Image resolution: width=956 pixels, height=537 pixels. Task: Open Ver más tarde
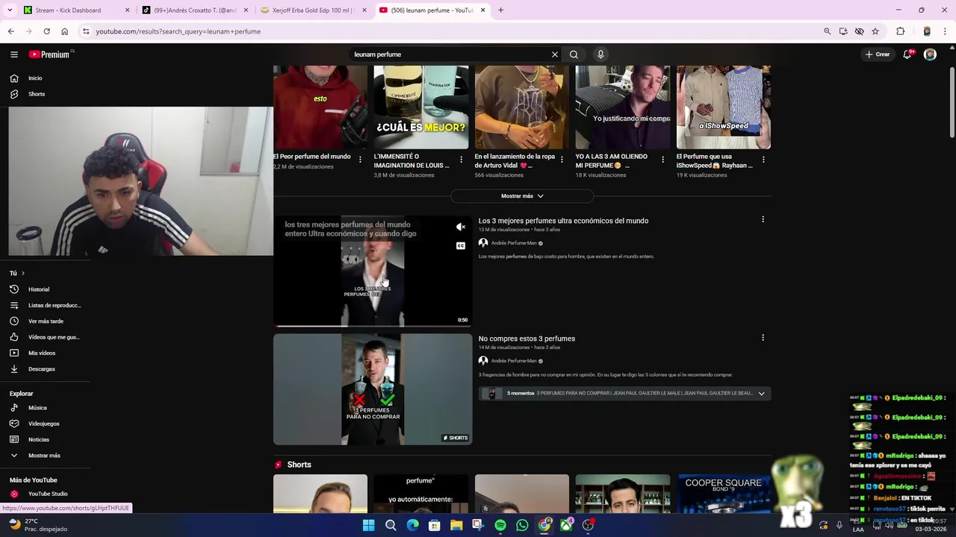pyautogui.click(x=46, y=321)
